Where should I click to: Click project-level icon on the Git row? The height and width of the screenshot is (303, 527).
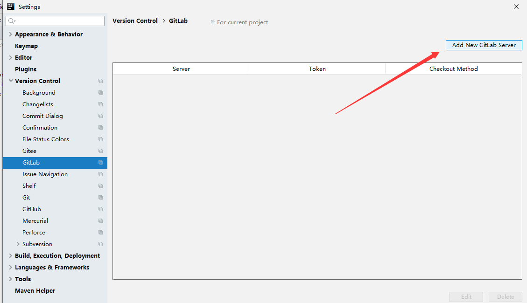coord(100,198)
